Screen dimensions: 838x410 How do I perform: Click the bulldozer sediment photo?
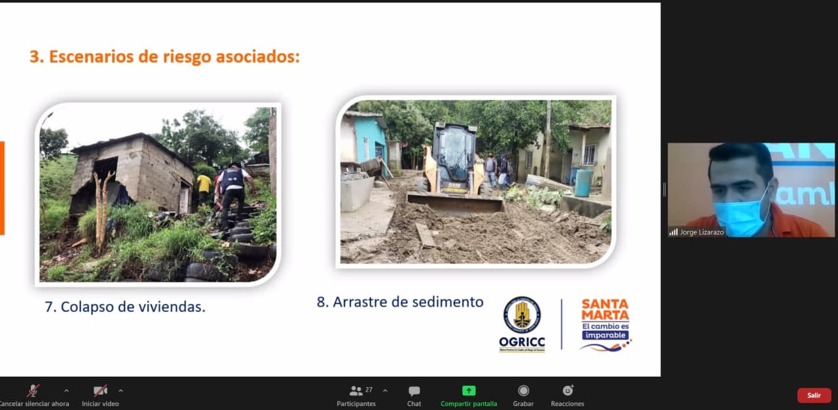point(476,182)
